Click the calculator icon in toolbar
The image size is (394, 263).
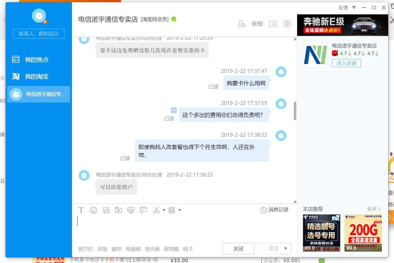point(172,210)
